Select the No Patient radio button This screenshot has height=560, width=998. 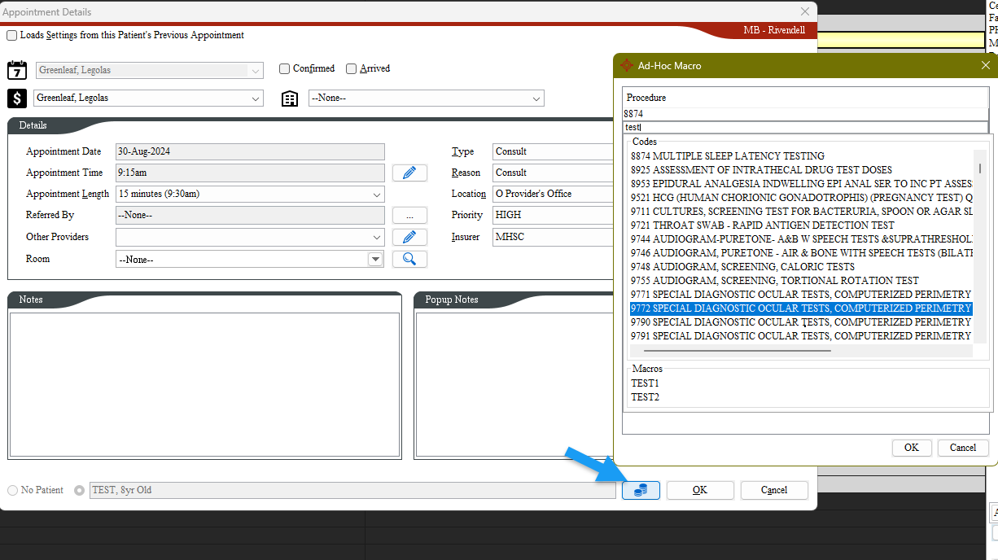click(12, 490)
